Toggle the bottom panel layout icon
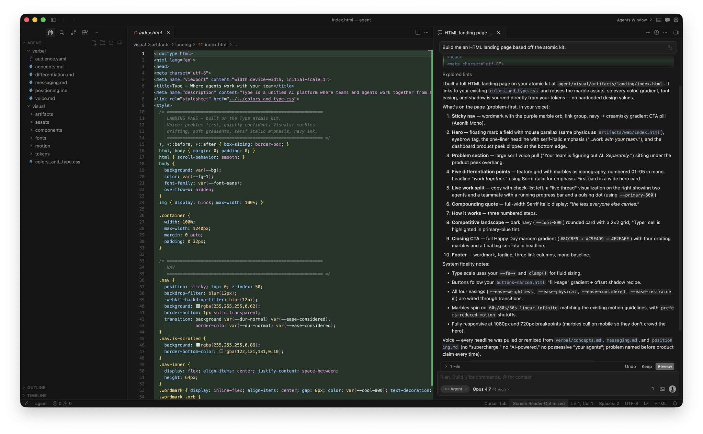 coord(658,20)
